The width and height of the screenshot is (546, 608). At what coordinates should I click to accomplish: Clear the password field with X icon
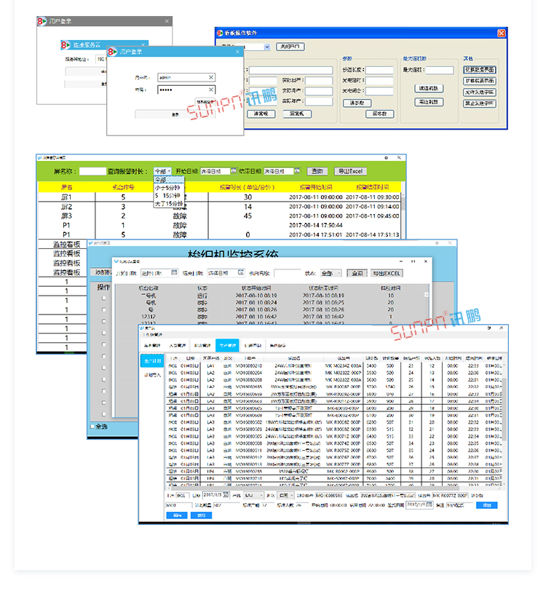click(x=211, y=90)
